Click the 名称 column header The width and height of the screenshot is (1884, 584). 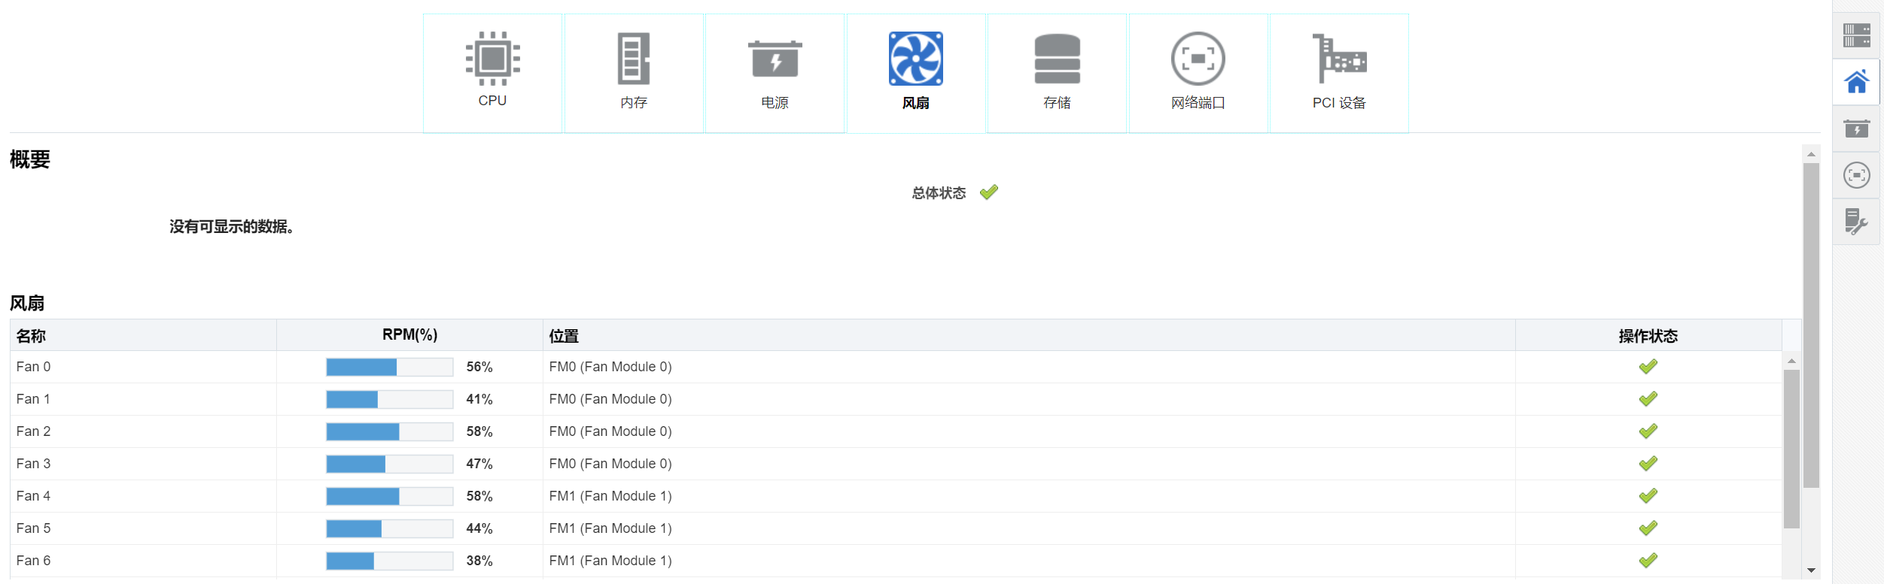pyautogui.click(x=143, y=335)
